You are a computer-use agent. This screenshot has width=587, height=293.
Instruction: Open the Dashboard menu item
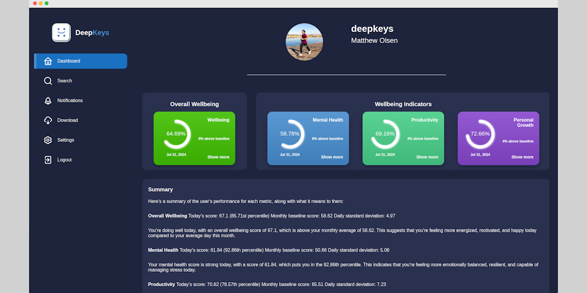(x=80, y=61)
